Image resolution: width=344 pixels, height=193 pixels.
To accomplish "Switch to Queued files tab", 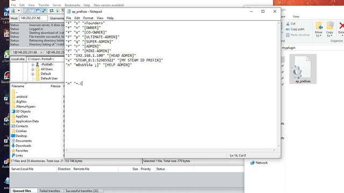I will tap(21, 191).
